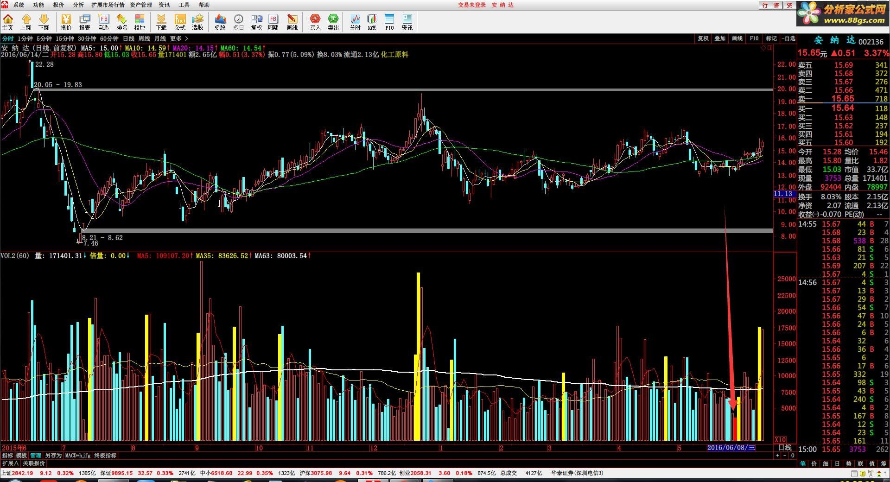The height and width of the screenshot is (482, 890).
Task: Open the 板块 sectors icon
Action: click(140, 22)
